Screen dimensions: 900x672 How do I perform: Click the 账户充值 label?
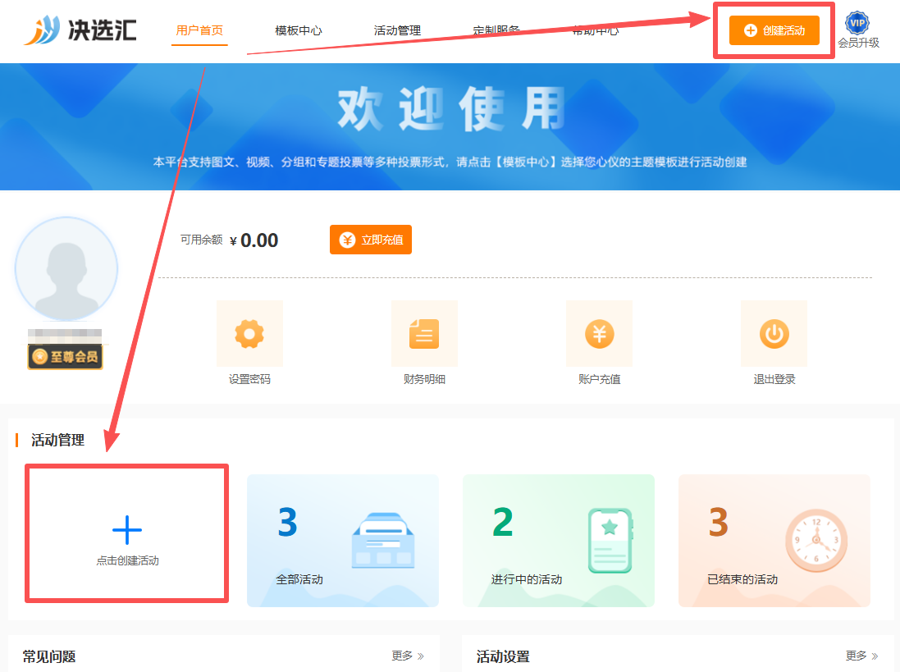click(599, 379)
